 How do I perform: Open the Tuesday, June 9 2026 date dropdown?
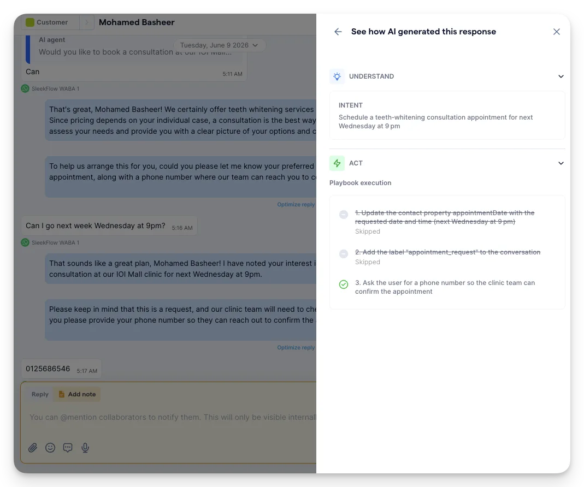[220, 45]
